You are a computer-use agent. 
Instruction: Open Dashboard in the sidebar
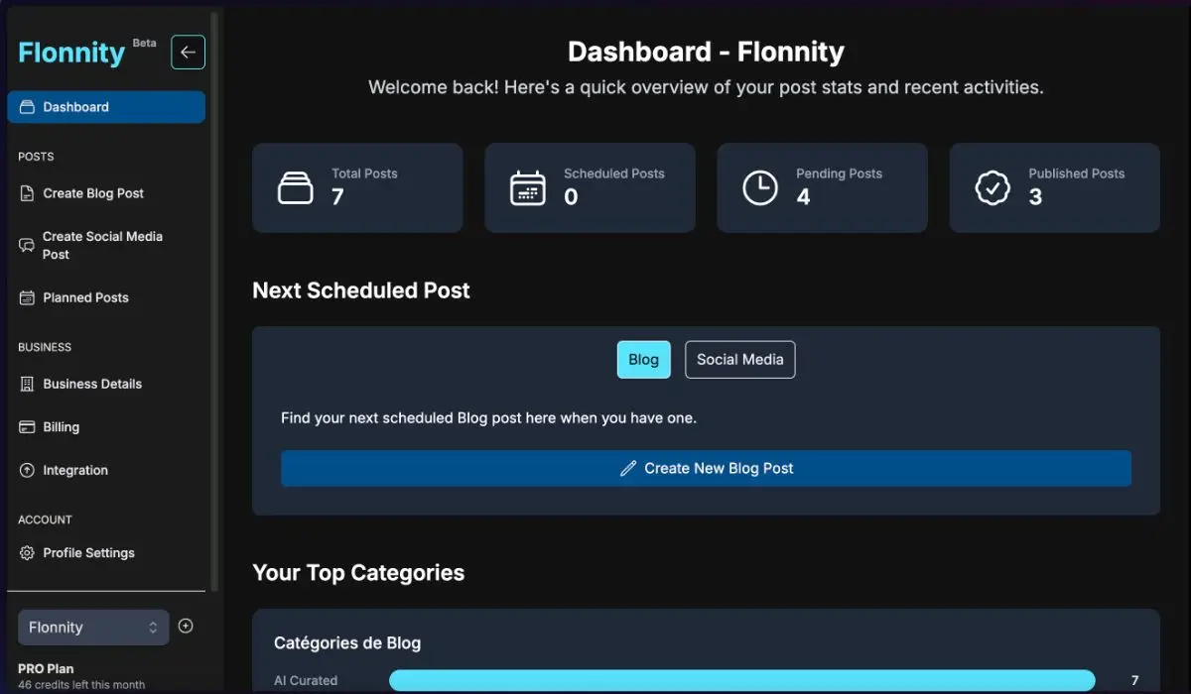pyautogui.click(x=106, y=107)
